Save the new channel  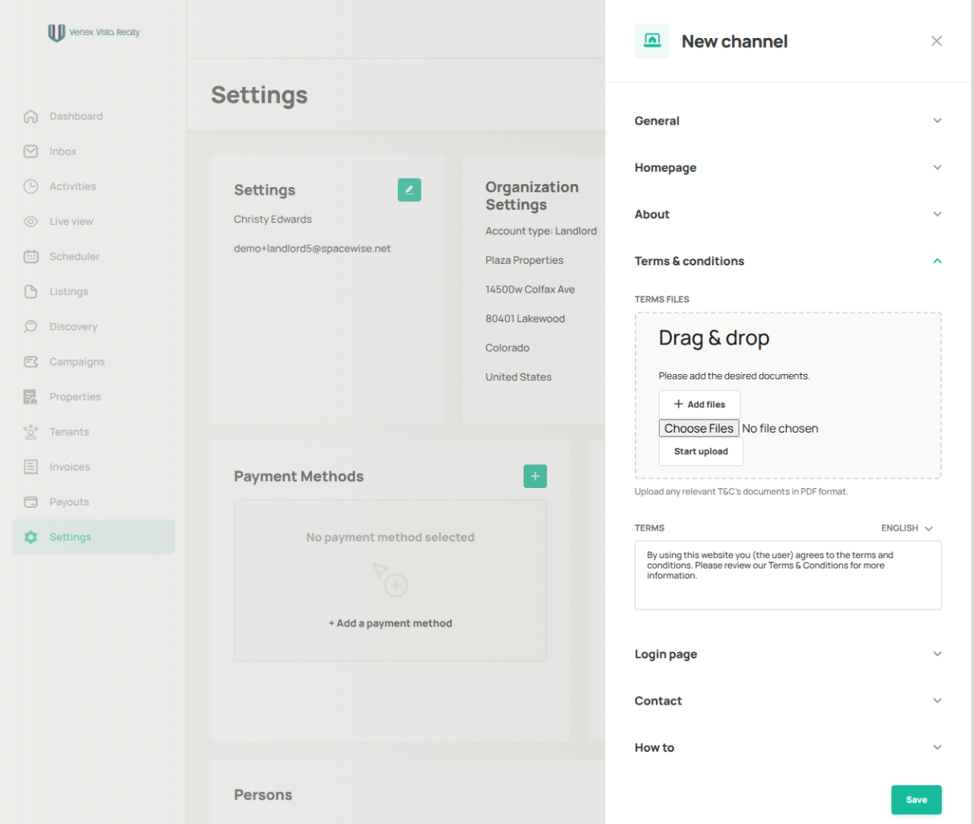point(916,800)
